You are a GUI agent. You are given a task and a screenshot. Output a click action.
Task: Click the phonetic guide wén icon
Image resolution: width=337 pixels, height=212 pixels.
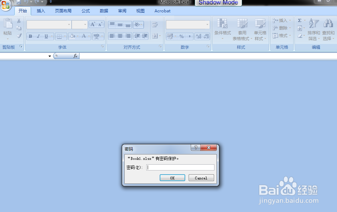click(x=96, y=36)
